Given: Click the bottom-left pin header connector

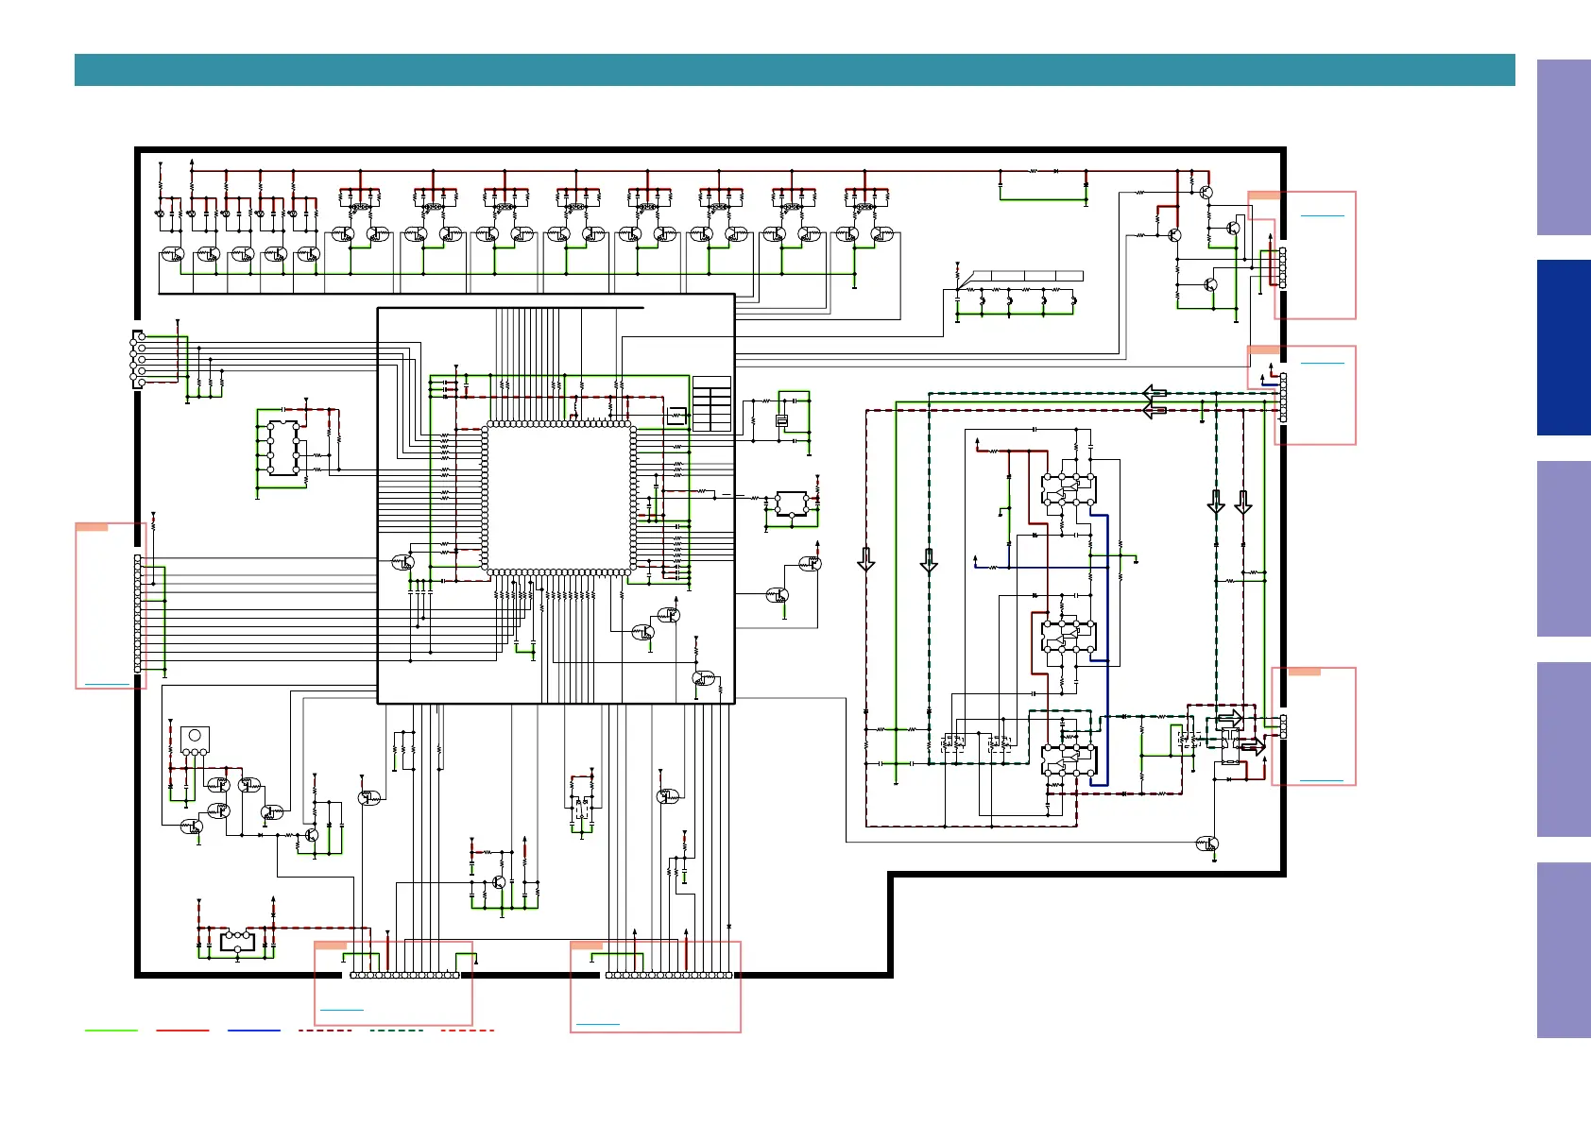Looking at the screenshot, I should coord(404,975).
